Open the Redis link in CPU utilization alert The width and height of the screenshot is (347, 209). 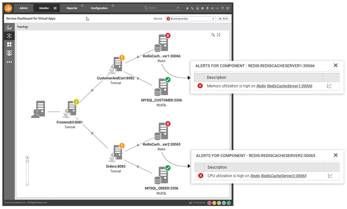click(255, 176)
